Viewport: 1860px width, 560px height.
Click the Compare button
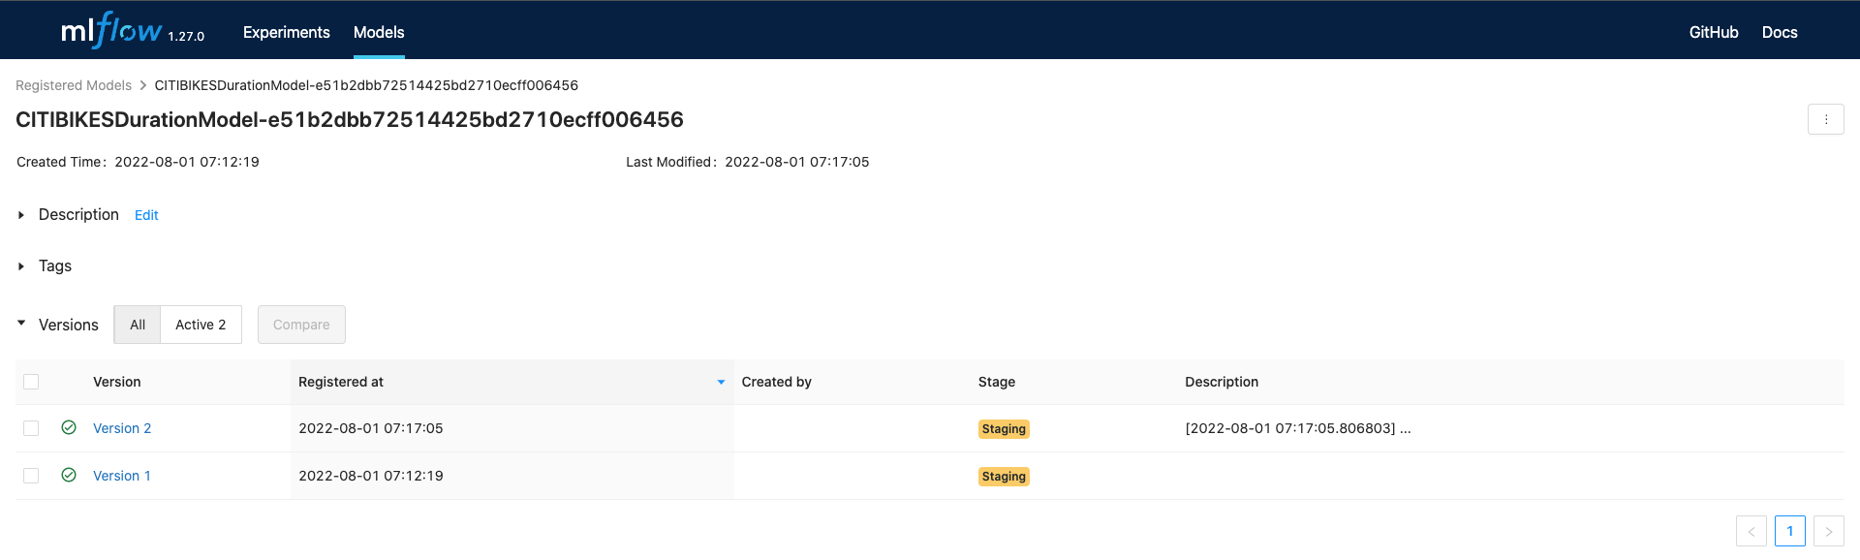click(x=301, y=325)
